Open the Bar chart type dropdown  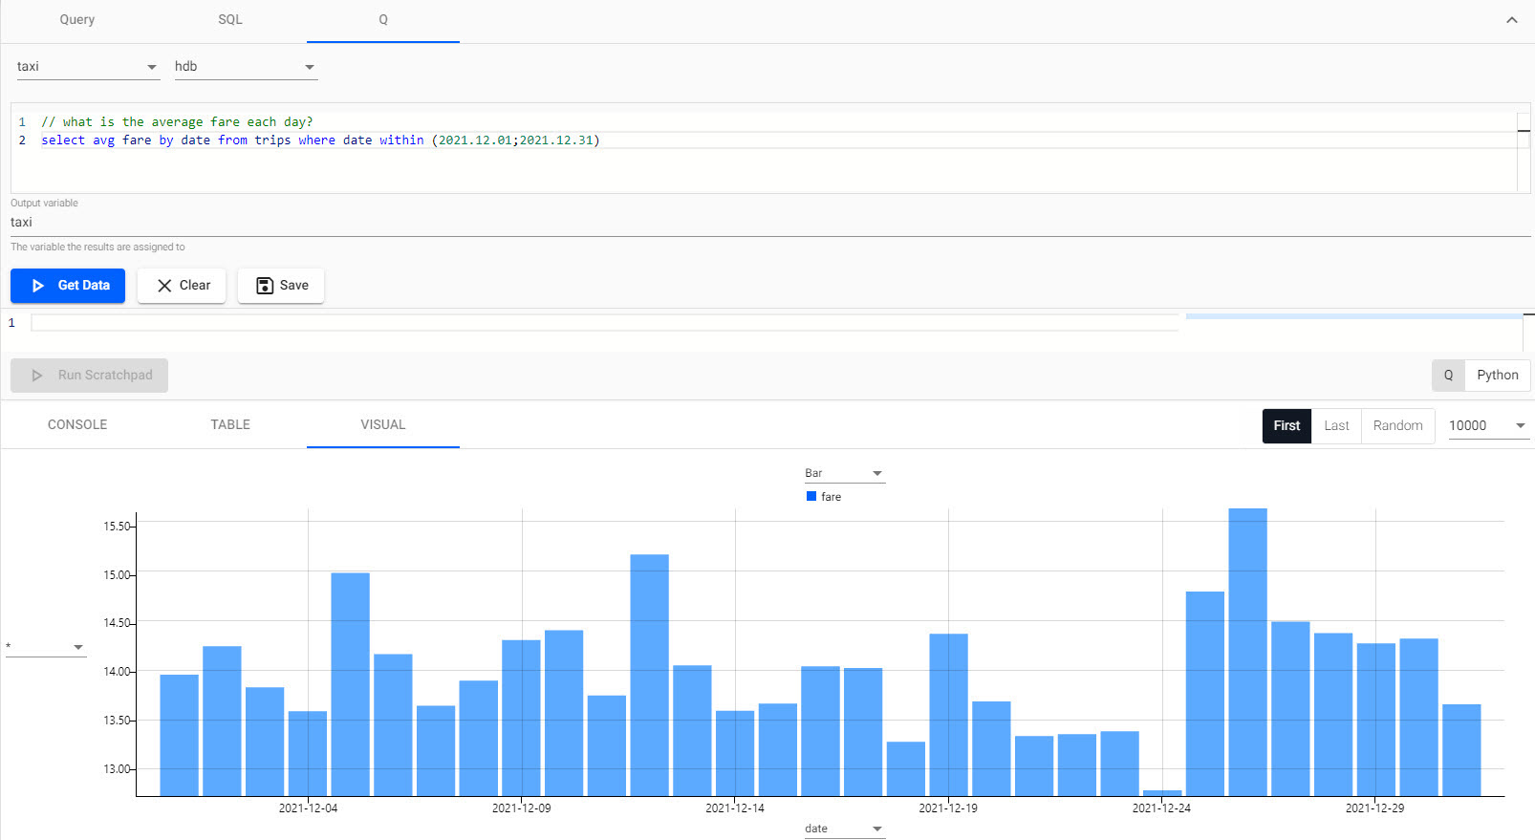tap(844, 474)
